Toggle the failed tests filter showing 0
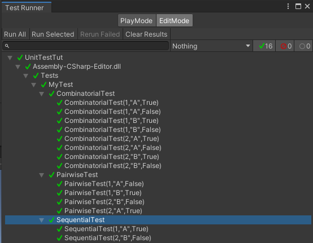 click(x=285, y=46)
